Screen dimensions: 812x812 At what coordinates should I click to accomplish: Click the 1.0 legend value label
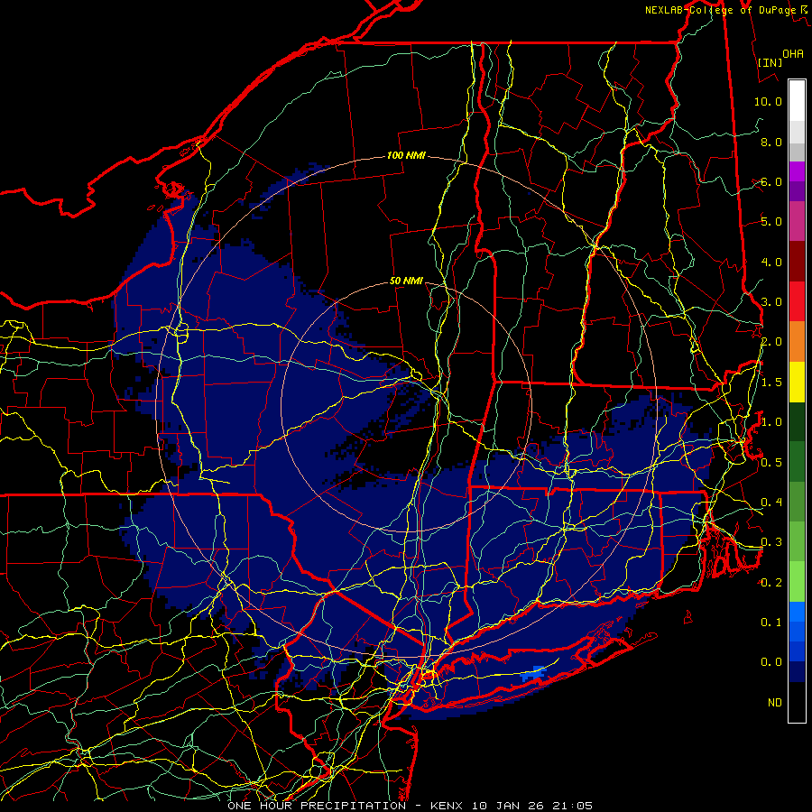tap(771, 422)
